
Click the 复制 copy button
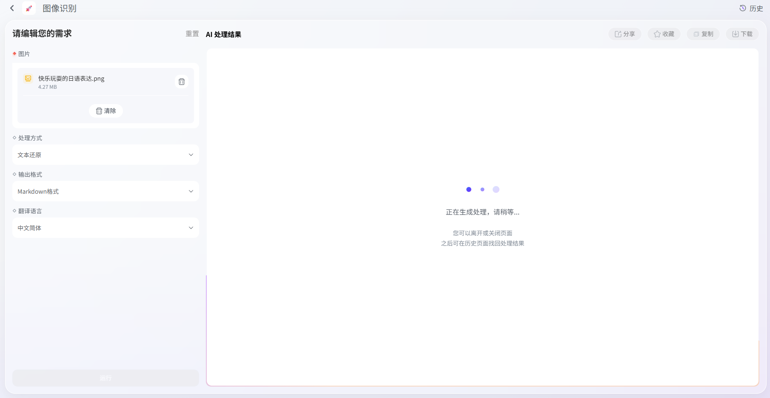click(x=703, y=34)
